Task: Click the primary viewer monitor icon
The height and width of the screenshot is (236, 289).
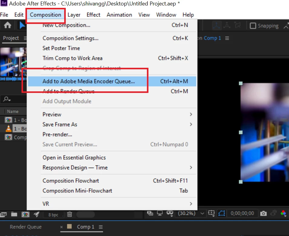Action: coord(160,213)
